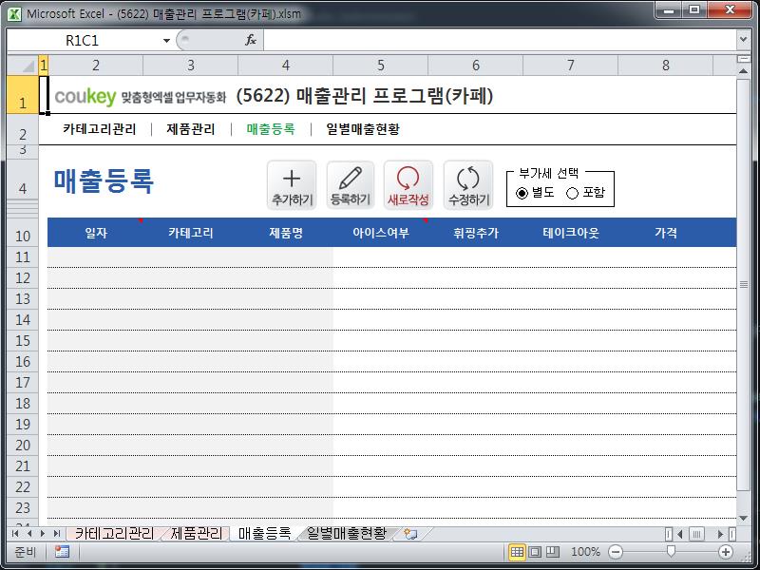
Task: Click the 준비 ready status text
Action: coord(25,552)
